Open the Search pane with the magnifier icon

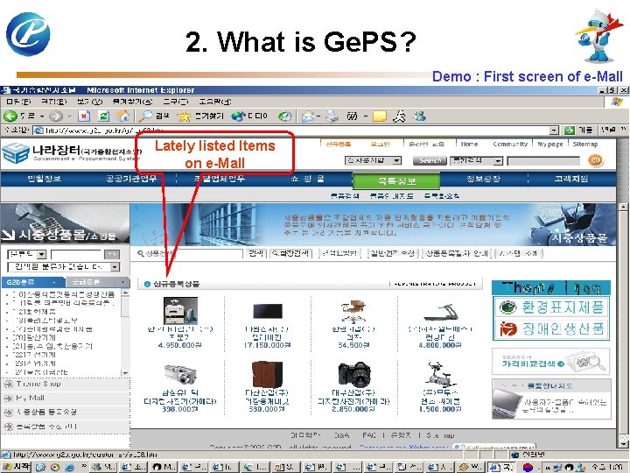(145, 116)
